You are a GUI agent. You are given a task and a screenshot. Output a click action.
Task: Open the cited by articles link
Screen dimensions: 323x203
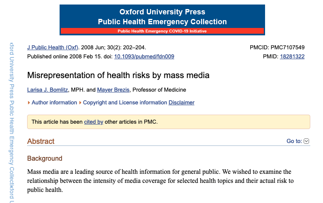click(94, 122)
